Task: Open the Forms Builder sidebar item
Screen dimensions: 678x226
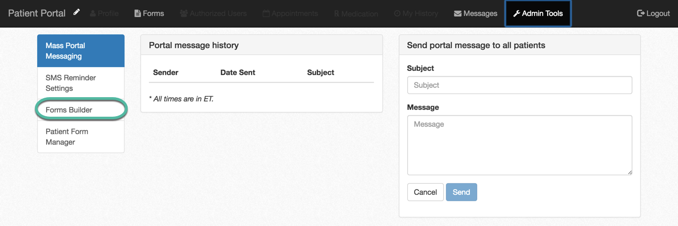Action: tap(81, 110)
